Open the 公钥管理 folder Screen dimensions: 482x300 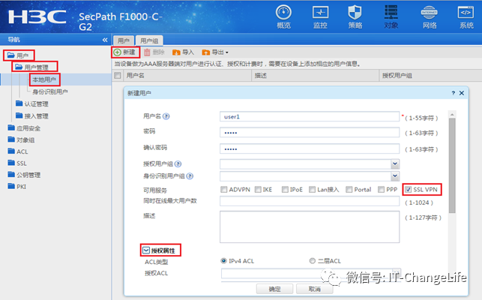pos(24,175)
